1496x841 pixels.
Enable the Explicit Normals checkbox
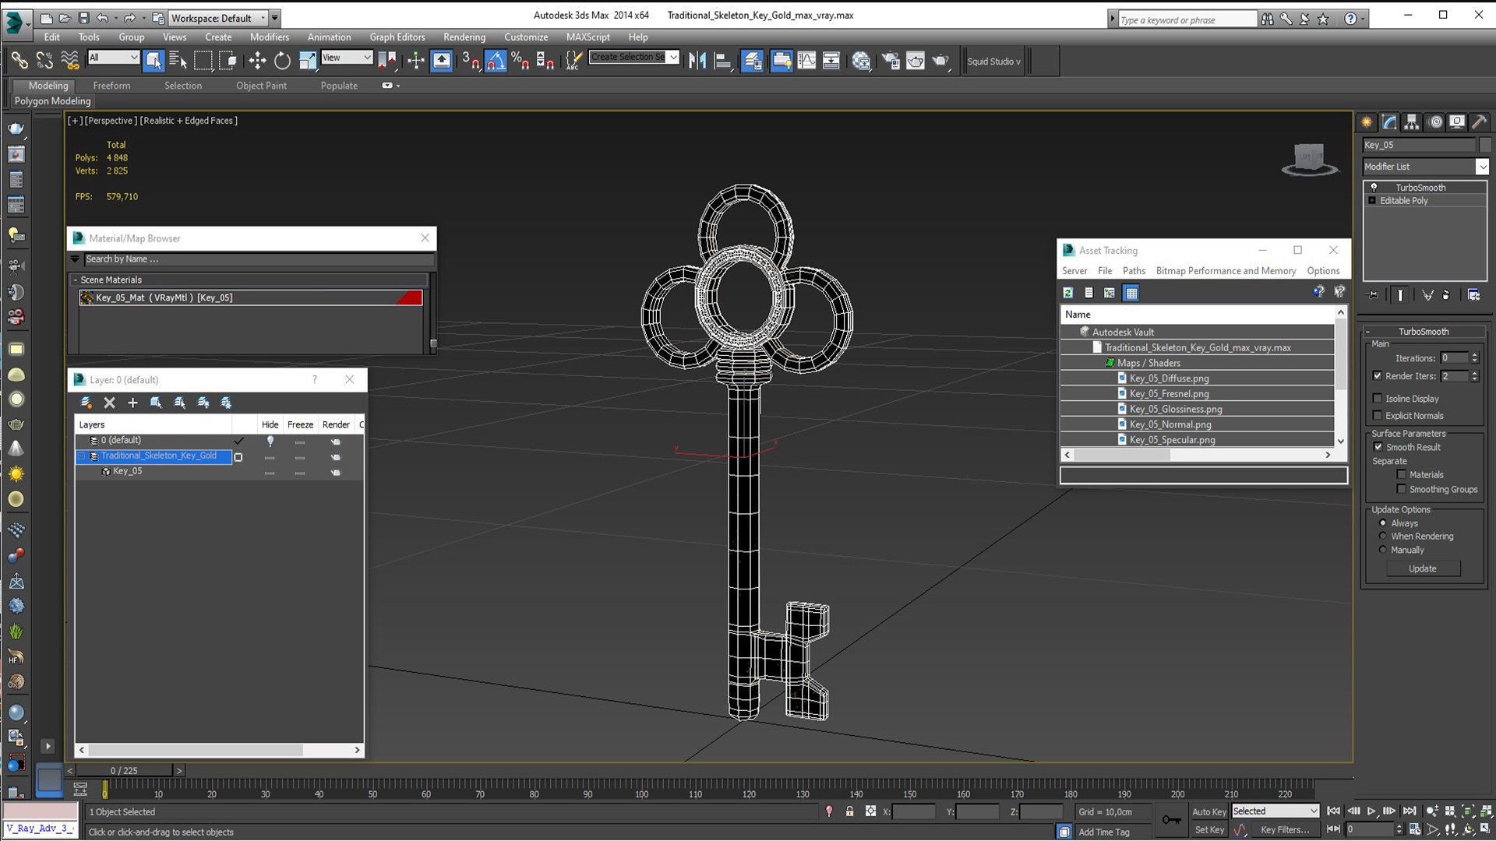(x=1378, y=416)
